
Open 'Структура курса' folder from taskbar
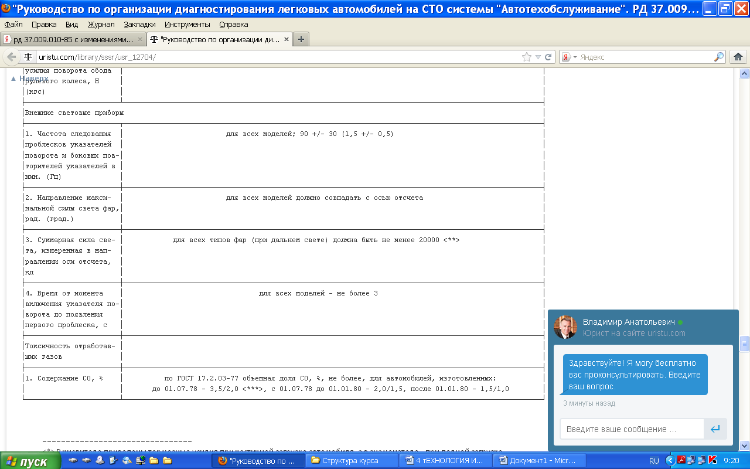(x=351, y=461)
